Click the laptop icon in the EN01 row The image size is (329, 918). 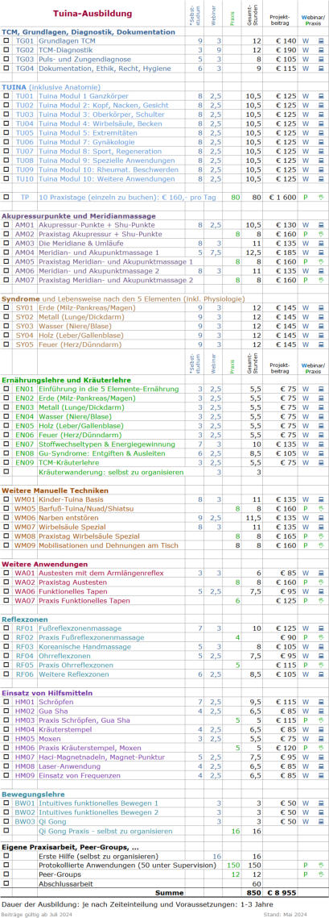pyautogui.click(x=321, y=389)
